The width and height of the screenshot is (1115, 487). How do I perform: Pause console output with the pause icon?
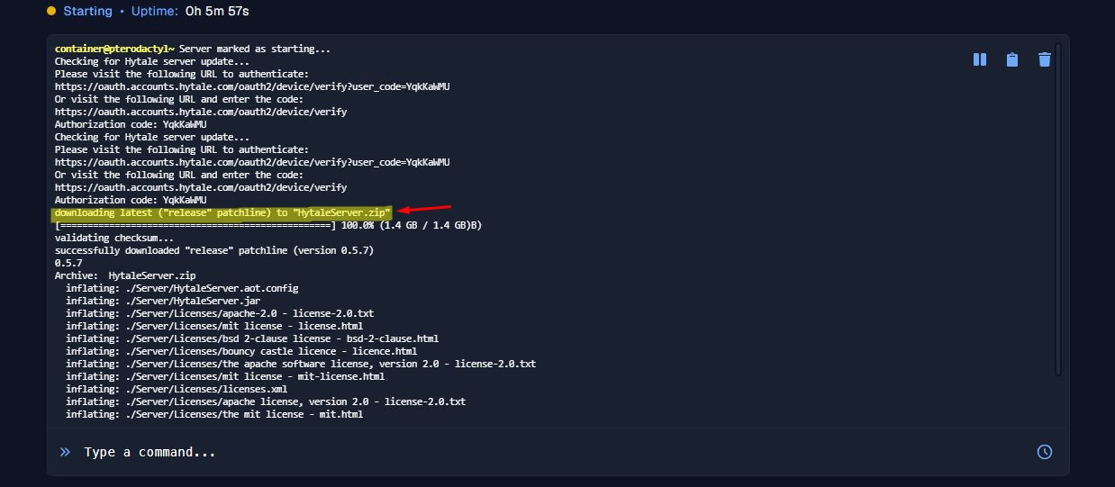coord(980,59)
